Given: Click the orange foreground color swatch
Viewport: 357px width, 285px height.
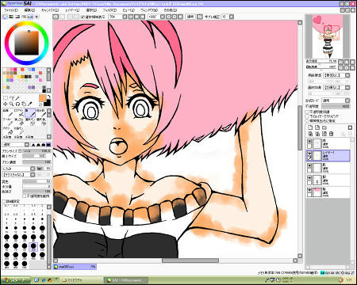Looking at the screenshot, I should [42, 98].
